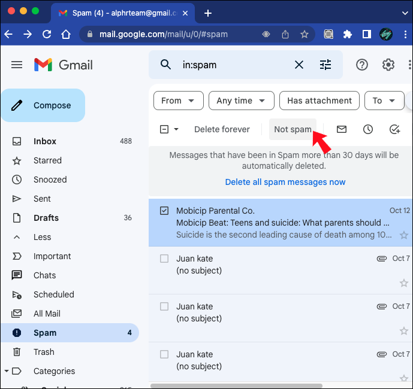The height and width of the screenshot is (389, 413).
Task: Click the Not spam button
Action: [293, 129]
